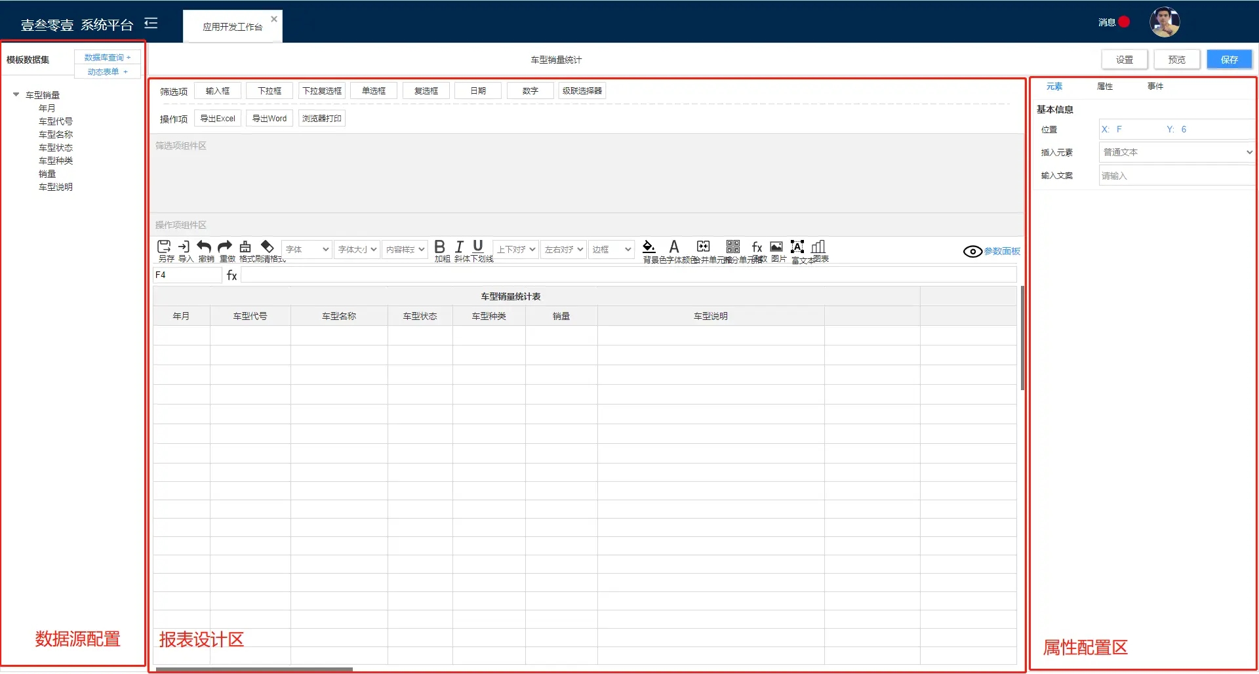Insert an image via the 图片 icon

coord(776,247)
